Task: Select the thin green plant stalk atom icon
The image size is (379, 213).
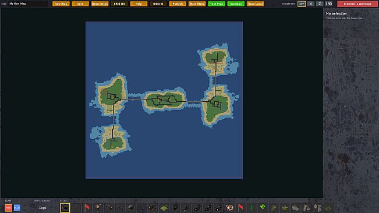Action: point(252,208)
